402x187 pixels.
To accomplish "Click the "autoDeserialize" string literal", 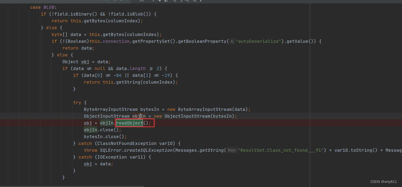I will [258, 41].
